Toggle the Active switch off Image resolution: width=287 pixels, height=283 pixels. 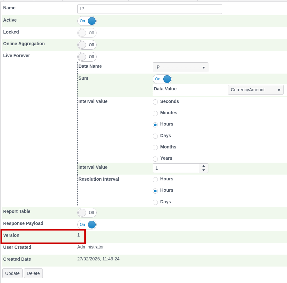pyautogui.click(x=87, y=21)
